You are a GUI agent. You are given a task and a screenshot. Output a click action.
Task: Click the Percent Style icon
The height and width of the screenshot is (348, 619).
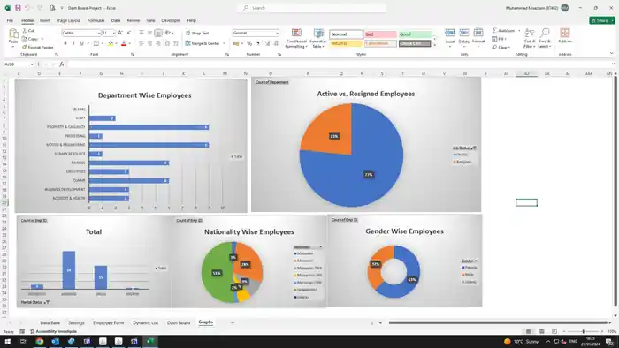click(249, 43)
